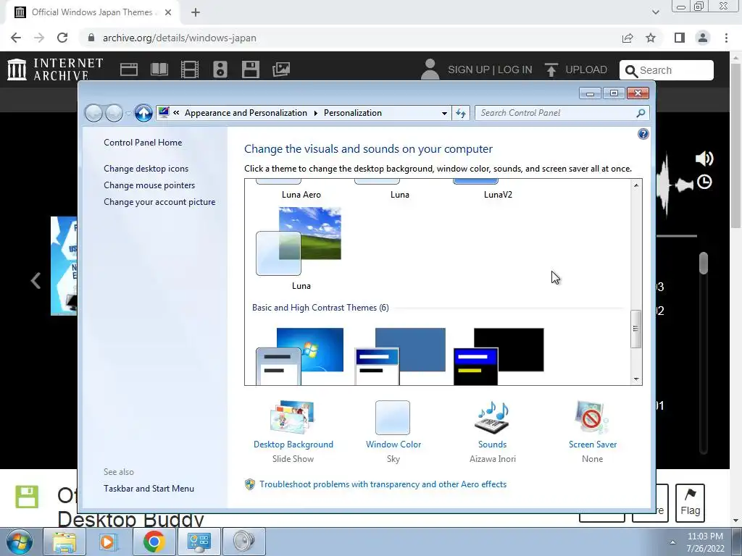Open Windows Explorer from the taskbar
The height and width of the screenshot is (556, 742).
[64, 542]
